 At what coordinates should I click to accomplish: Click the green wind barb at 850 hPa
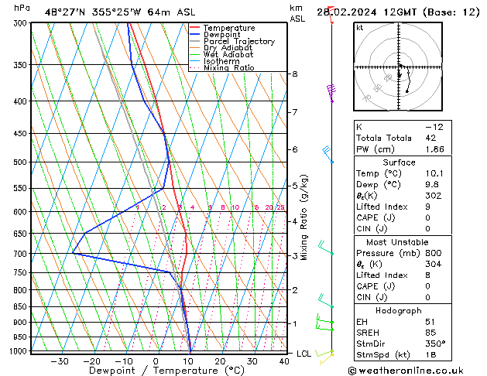pyautogui.click(x=326, y=301)
